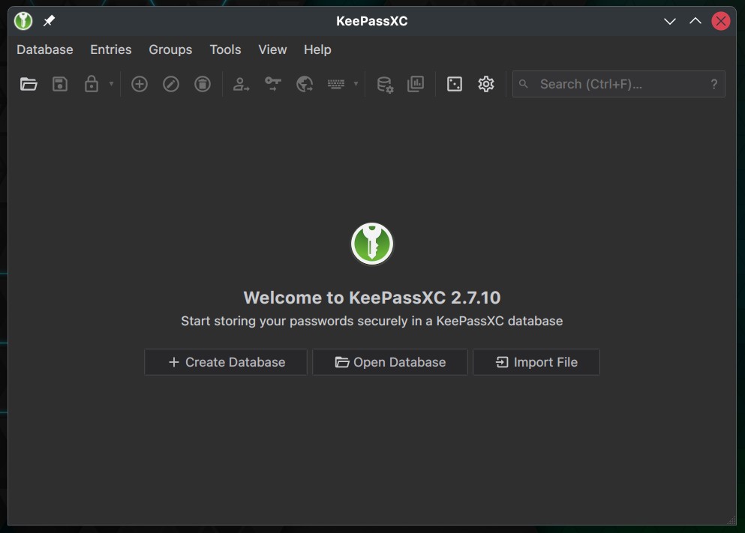Click the Delete Entry trash icon
Screen dimensions: 745x533
(x=203, y=84)
